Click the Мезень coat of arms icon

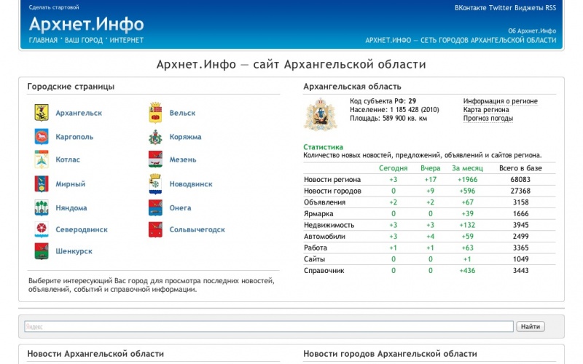(x=155, y=159)
